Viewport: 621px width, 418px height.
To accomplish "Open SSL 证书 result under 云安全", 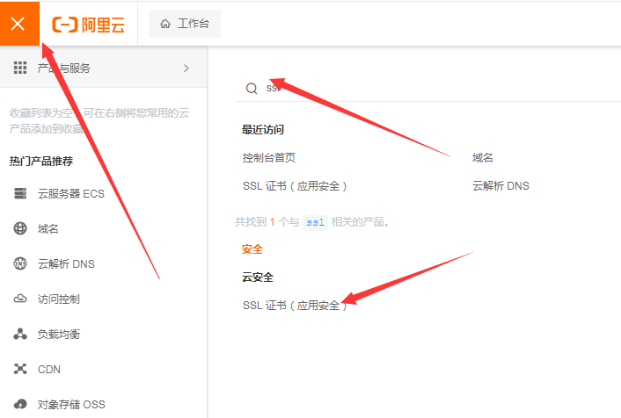I will coord(295,305).
